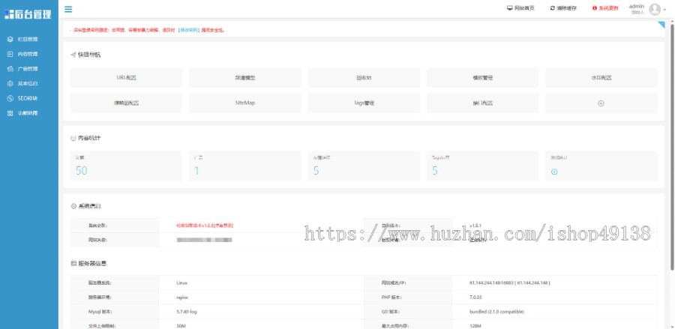
Task: Click the 61.144.244.148 domain/IP value
Action: tap(509, 283)
